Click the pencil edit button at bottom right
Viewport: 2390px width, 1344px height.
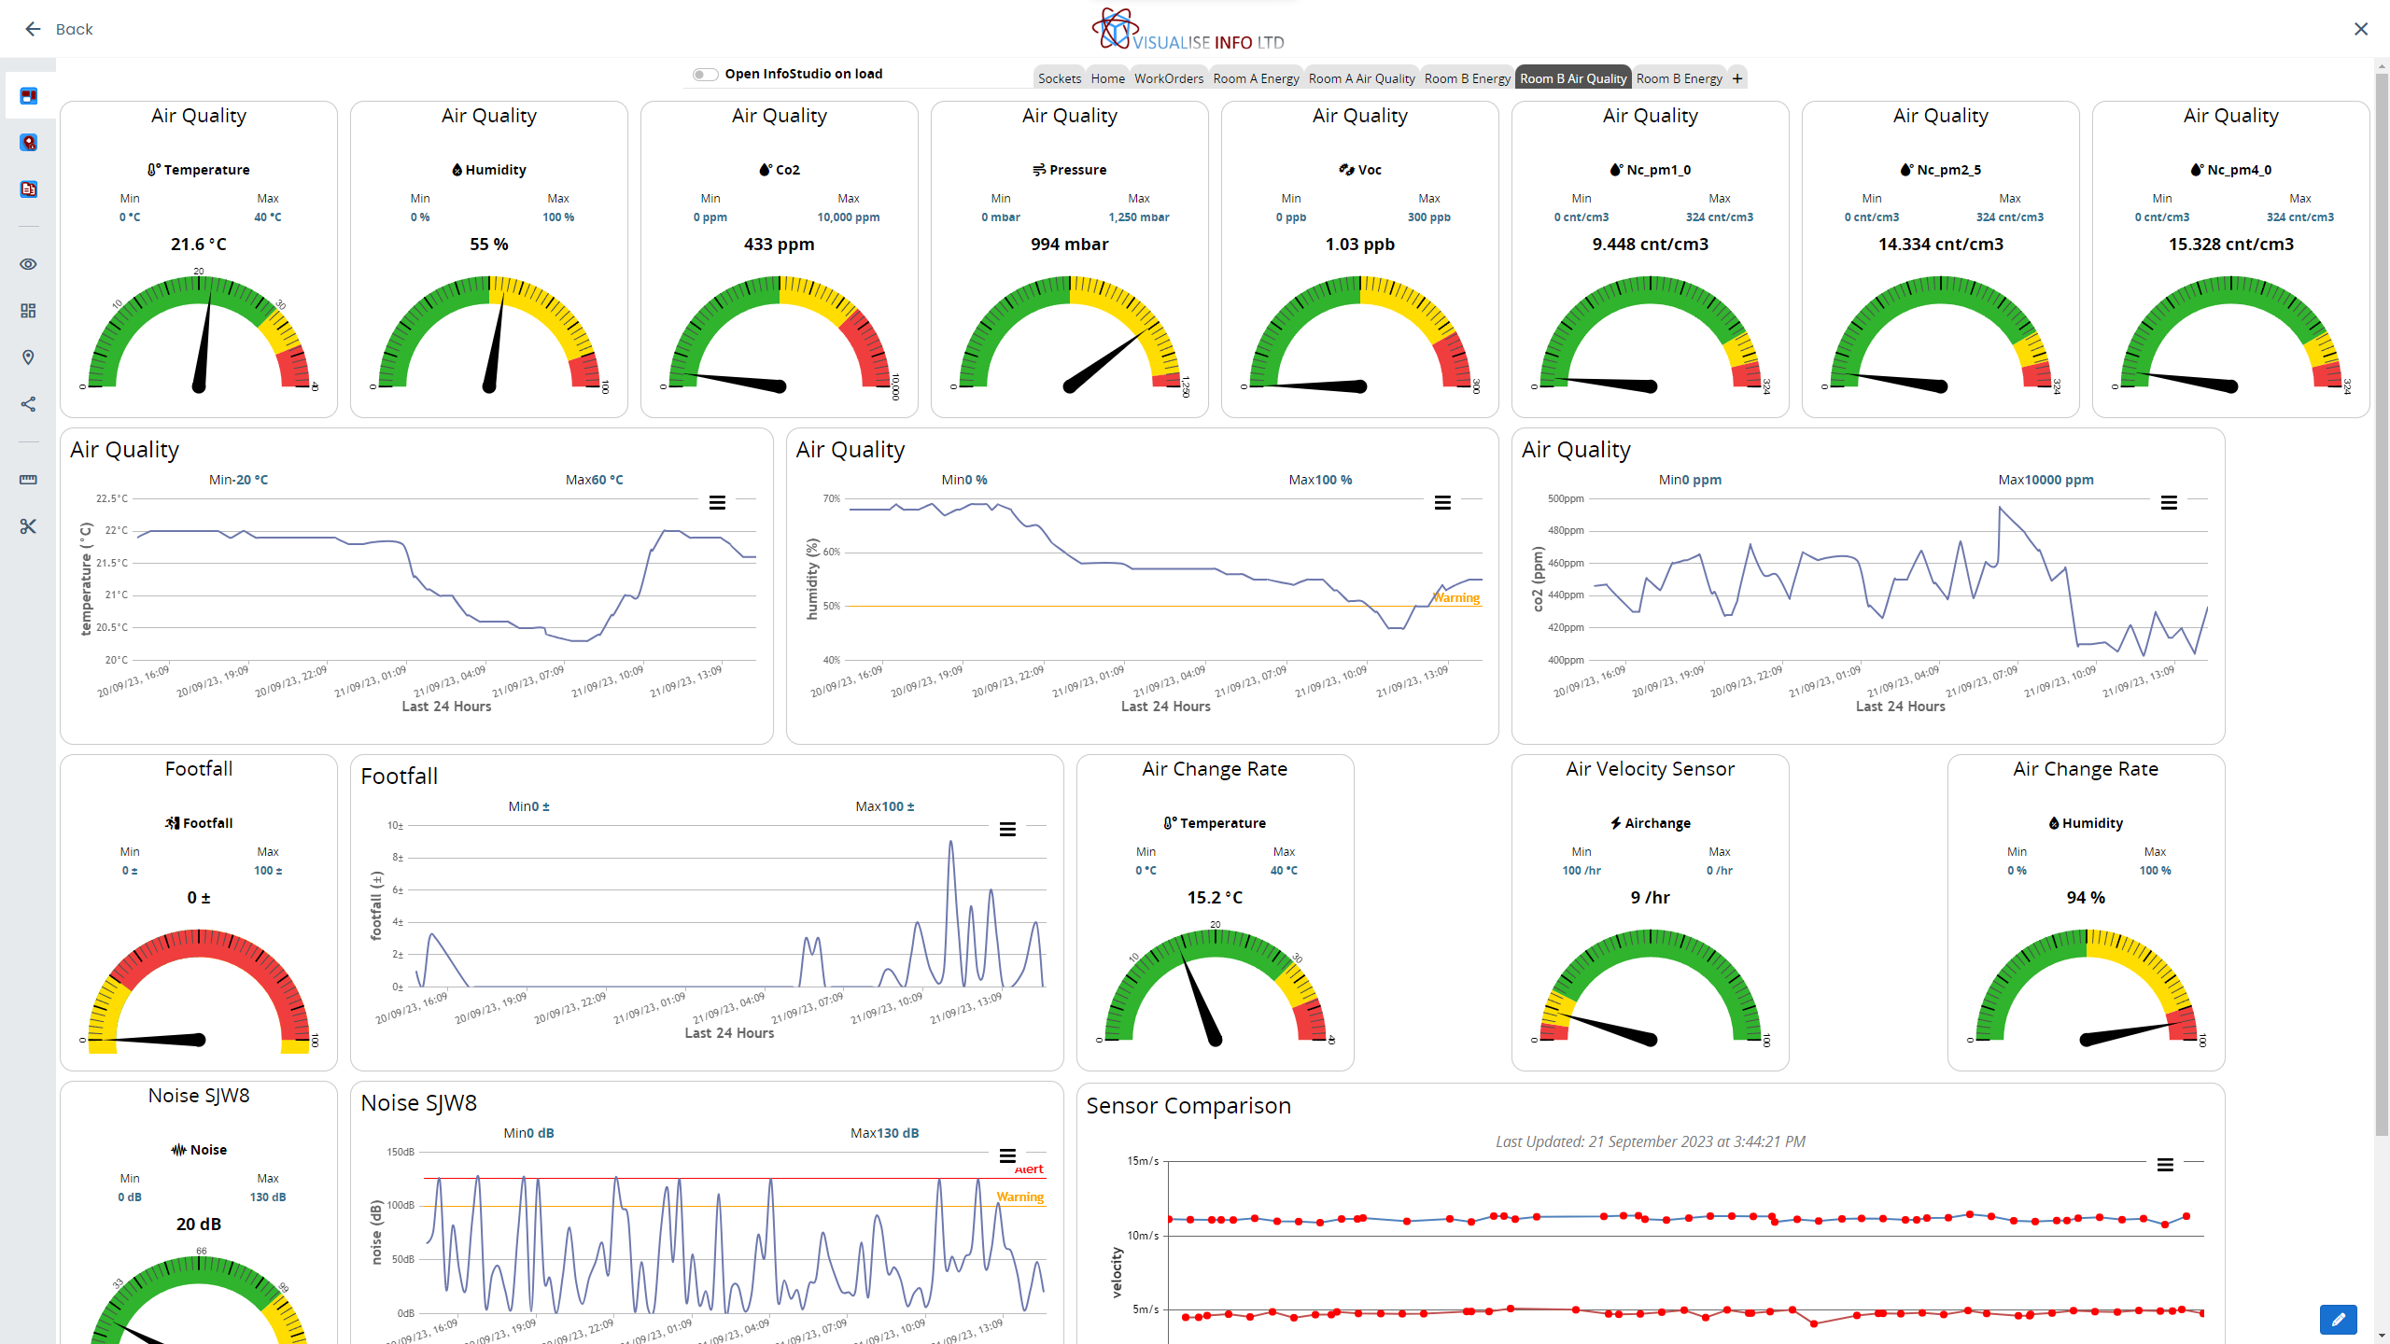(x=2340, y=1320)
